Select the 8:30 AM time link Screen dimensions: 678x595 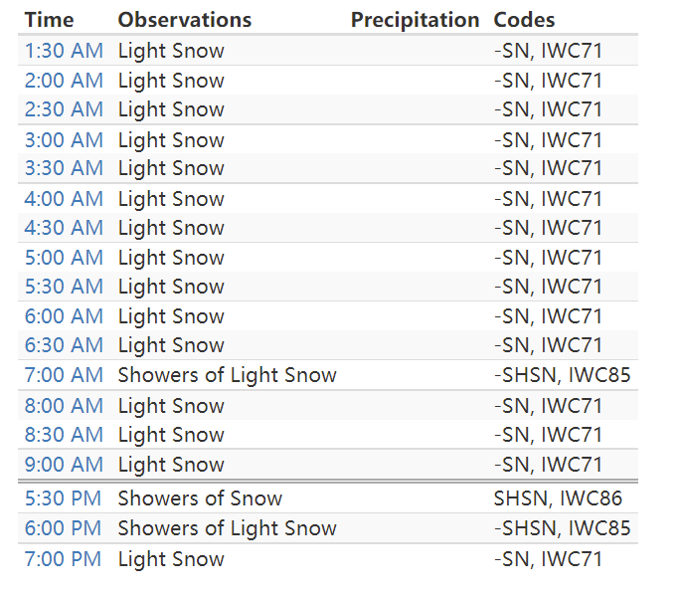coord(64,435)
